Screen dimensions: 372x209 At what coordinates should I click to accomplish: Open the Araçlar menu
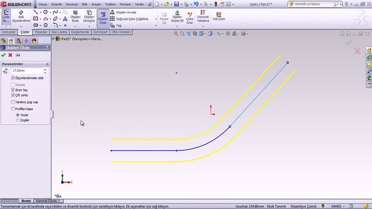tap(96, 4)
